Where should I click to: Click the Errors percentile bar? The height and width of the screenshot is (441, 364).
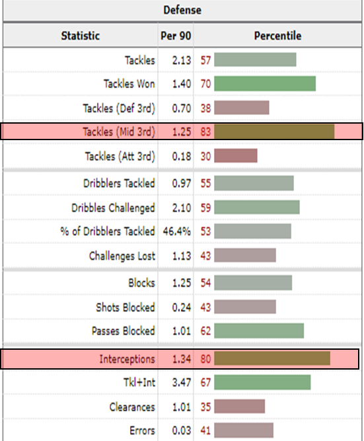(244, 430)
